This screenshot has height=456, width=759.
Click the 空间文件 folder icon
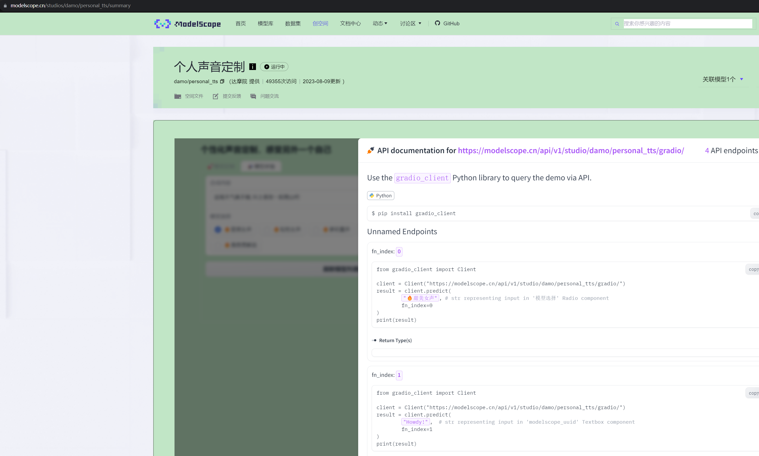pos(178,96)
